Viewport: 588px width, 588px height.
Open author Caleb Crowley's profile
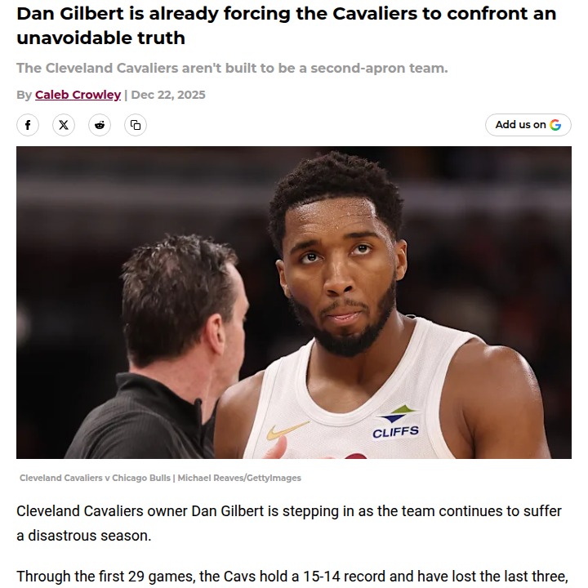78,95
